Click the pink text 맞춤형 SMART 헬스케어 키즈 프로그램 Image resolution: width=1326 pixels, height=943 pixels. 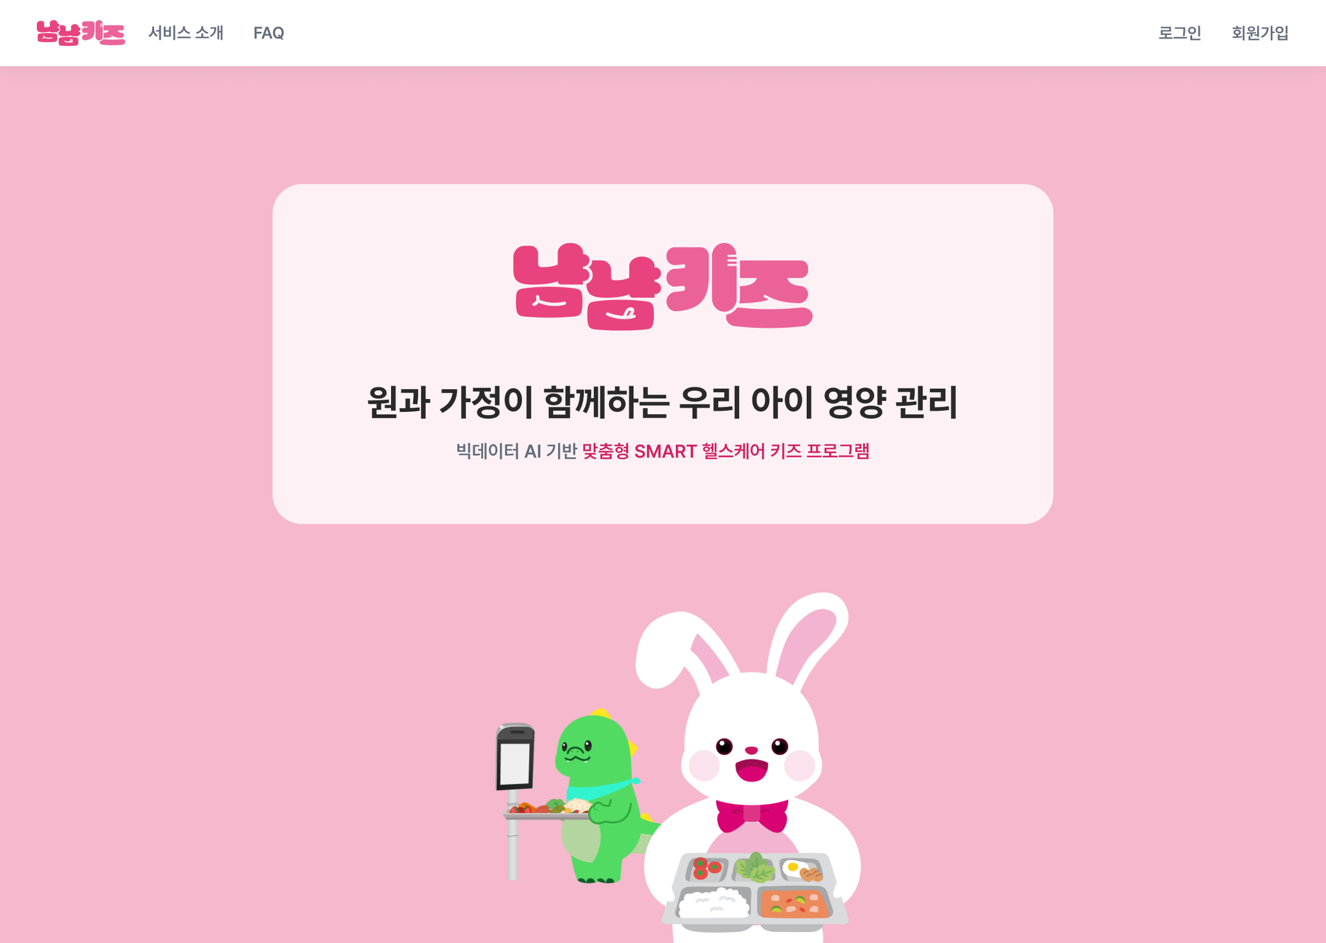[x=726, y=451]
